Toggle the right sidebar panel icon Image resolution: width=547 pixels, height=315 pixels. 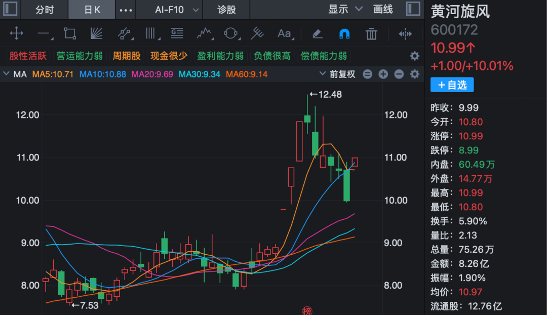413,9
